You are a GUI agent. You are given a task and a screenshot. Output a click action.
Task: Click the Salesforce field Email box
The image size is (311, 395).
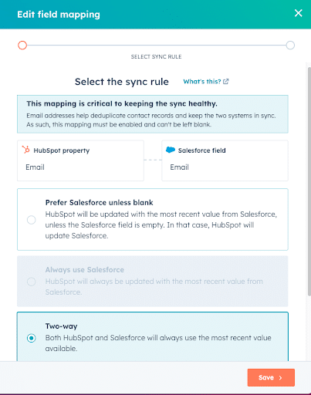(x=225, y=160)
